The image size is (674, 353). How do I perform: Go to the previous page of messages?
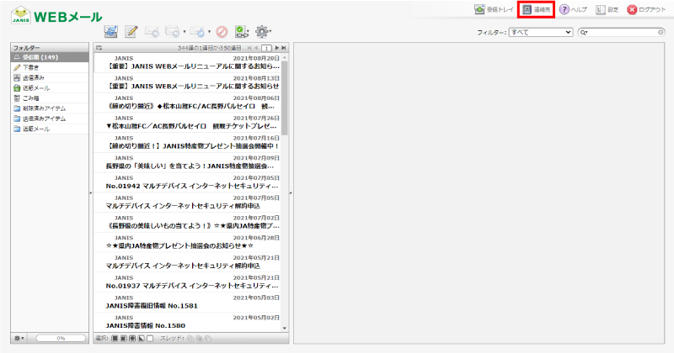tap(256, 48)
